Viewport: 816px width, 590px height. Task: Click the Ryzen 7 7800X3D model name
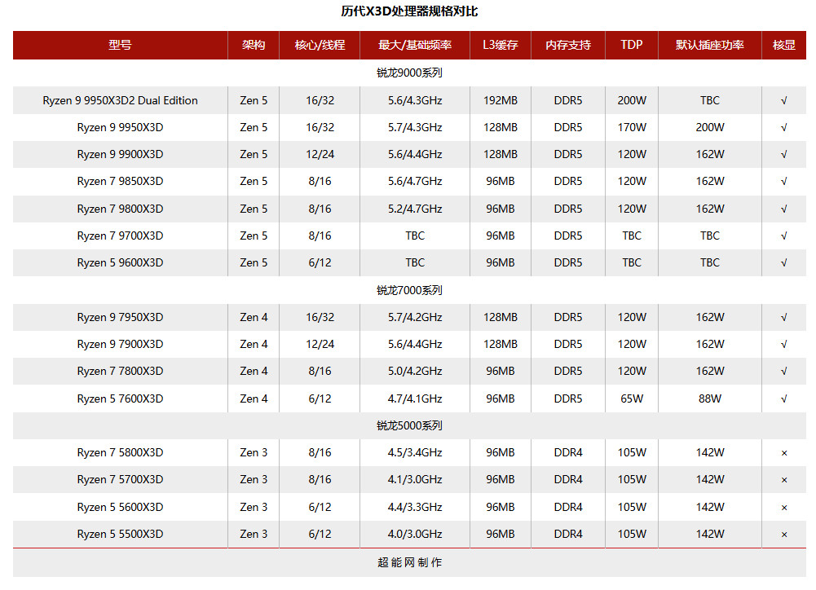118,371
